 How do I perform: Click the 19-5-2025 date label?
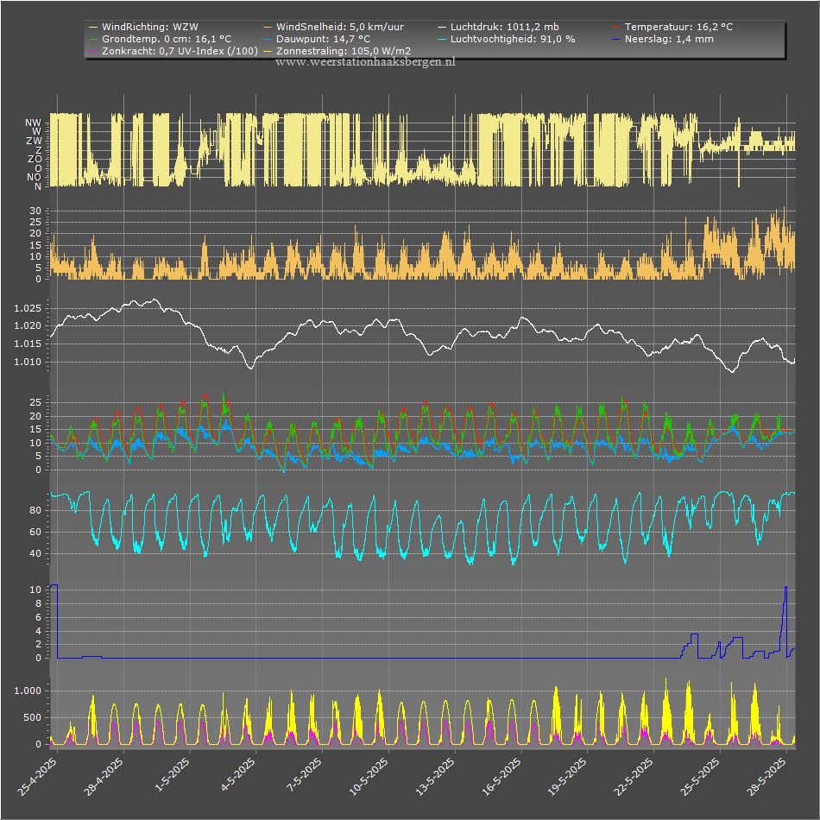(567, 777)
